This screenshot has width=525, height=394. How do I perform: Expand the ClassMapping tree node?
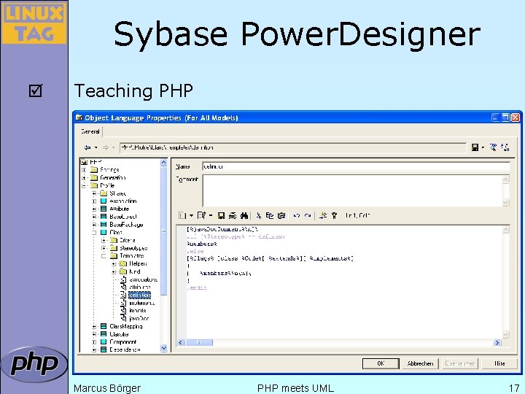click(94, 326)
